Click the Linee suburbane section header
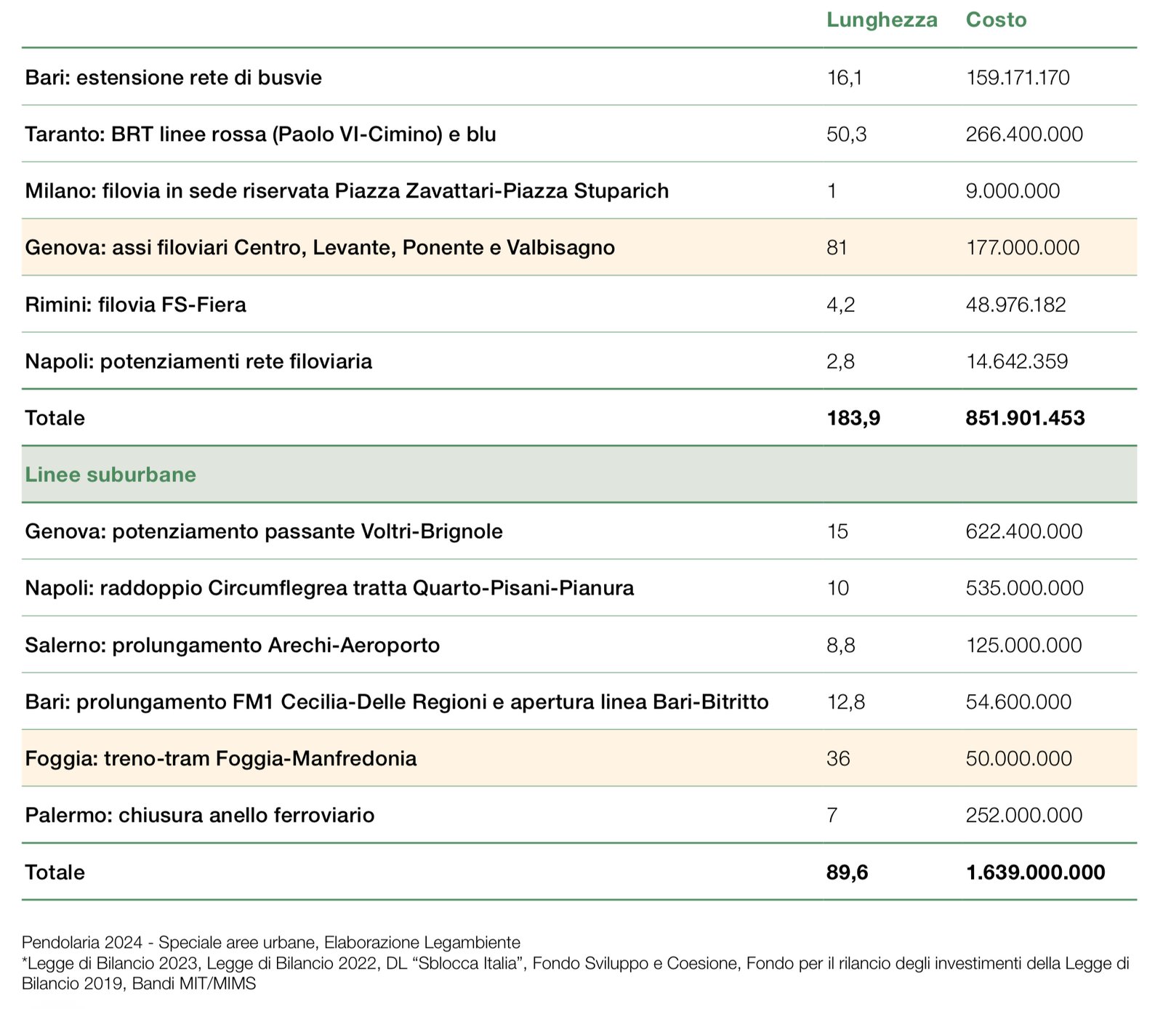This screenshot has height=1009, width=1163. coord(110,475)
